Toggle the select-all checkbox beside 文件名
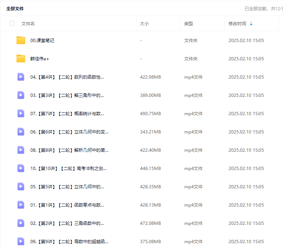 click(12, 23)
